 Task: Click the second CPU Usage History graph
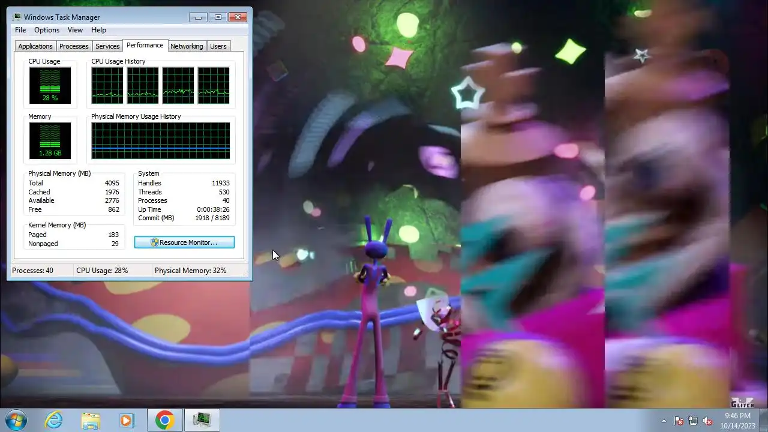[143, 85]
